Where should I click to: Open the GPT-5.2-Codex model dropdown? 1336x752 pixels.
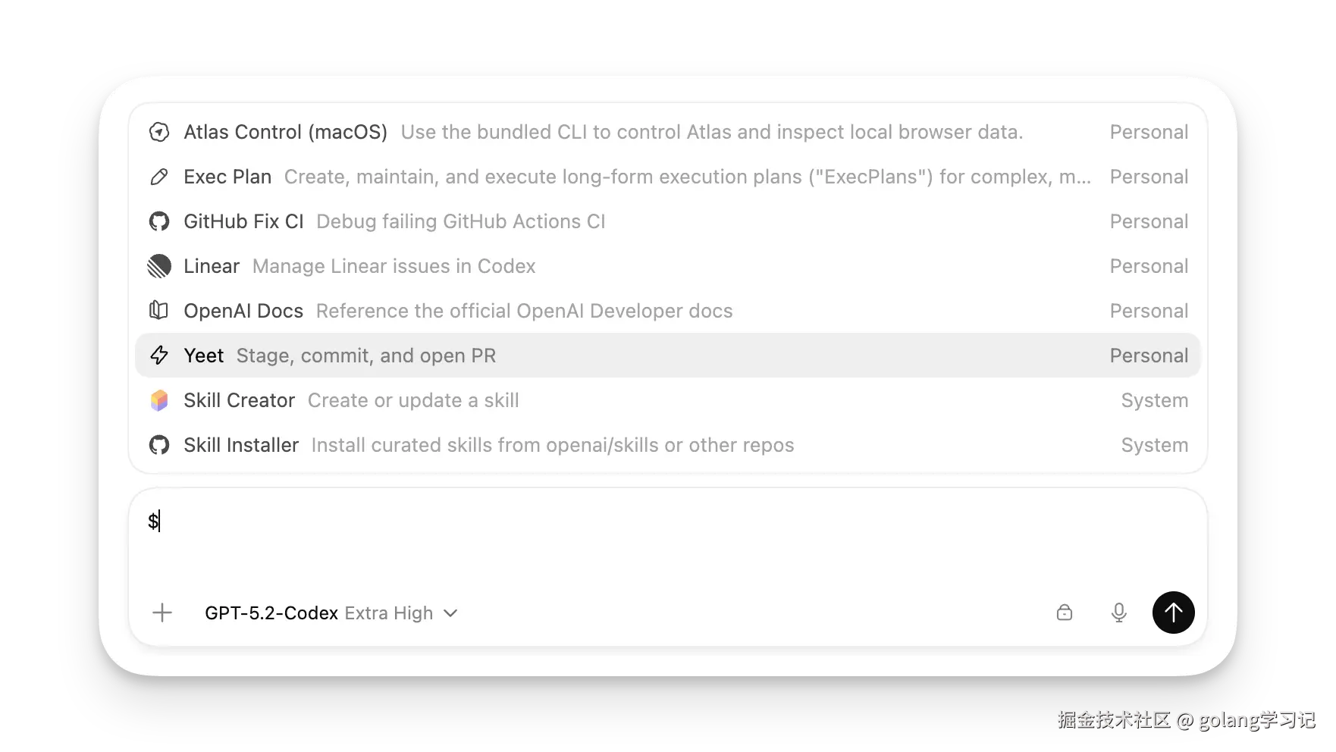pos(271,613)
